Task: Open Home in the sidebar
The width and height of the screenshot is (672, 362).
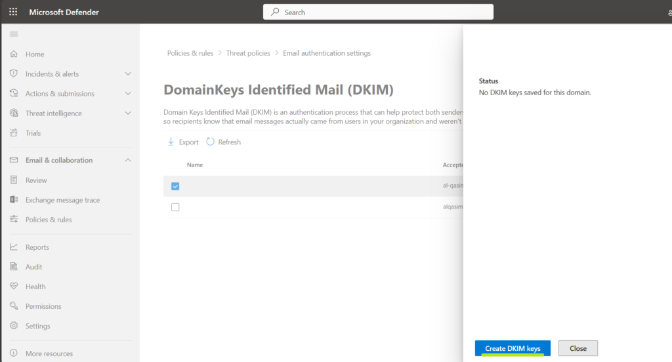Action: pyautogui.click(x=35, y=54)
